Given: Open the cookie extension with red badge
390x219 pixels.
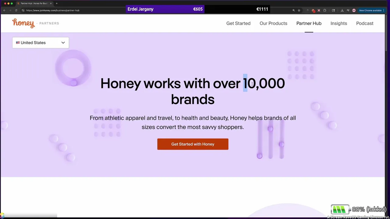Looking at the screenshot, I should [313, 10].
